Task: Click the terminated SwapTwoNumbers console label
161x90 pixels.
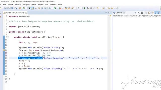Action: click(137, 16)
